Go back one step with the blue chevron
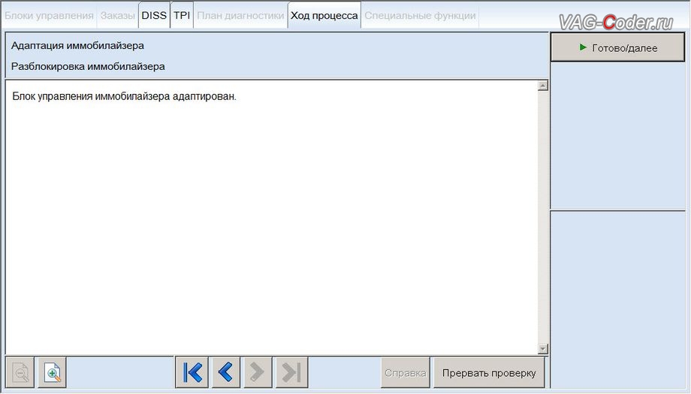The width and height of the screenshot is (691, 394). pyautogui.click(x=225, y=372)
